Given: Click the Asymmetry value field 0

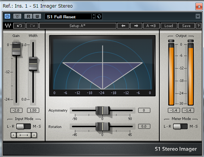Looking at the screenshot, I should point(144,110).
